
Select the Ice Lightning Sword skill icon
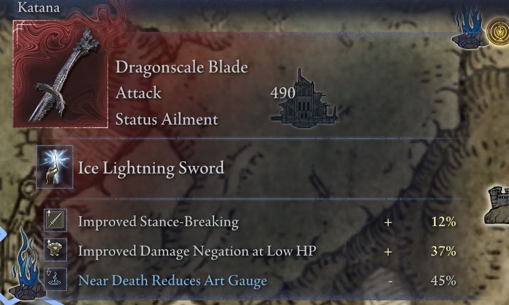pyautogui.click(x=55, y=167)
